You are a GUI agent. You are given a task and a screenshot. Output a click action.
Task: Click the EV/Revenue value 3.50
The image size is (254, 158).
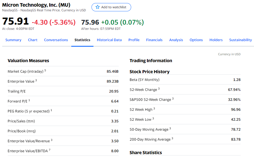(x=115, y=141)
